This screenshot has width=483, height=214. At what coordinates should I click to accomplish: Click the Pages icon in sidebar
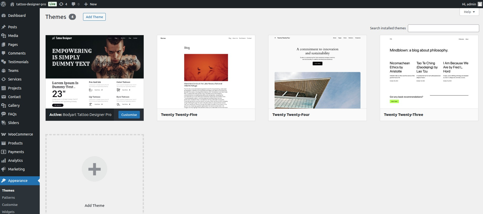tap(4, 45)
